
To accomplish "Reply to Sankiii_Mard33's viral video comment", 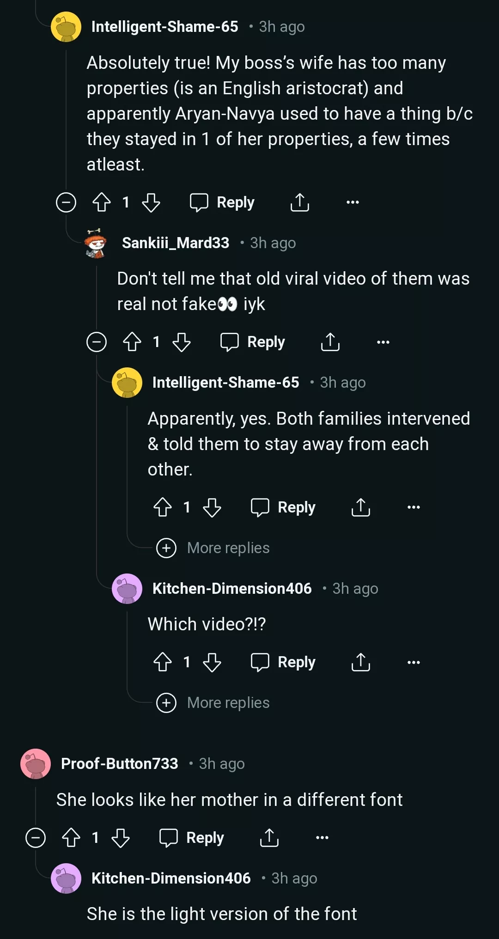I will [253, 342].
